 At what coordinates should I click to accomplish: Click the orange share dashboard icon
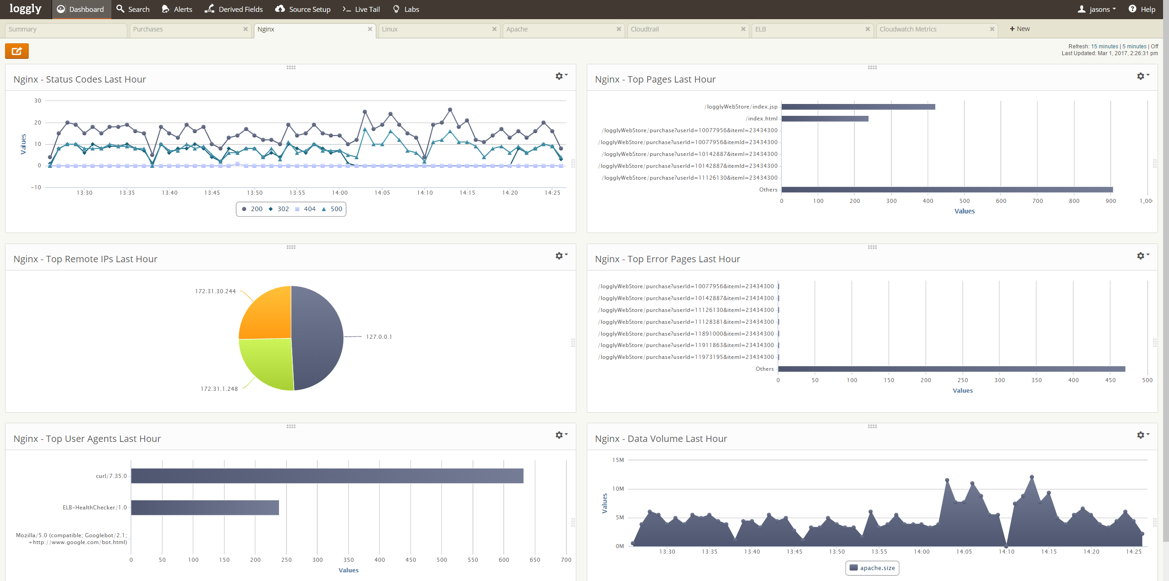[17, 51]
